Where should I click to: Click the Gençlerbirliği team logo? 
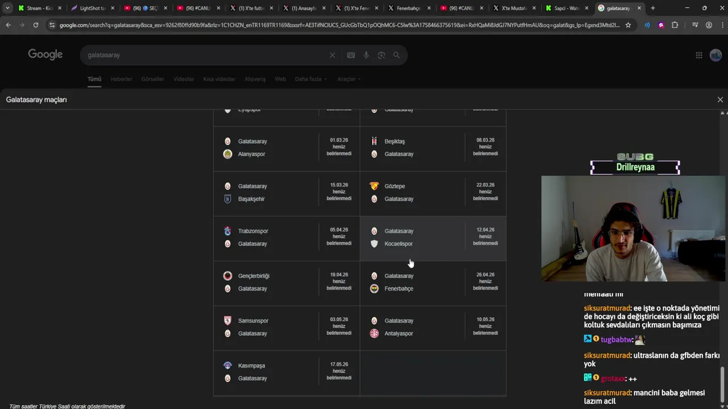tap(227, 276)
